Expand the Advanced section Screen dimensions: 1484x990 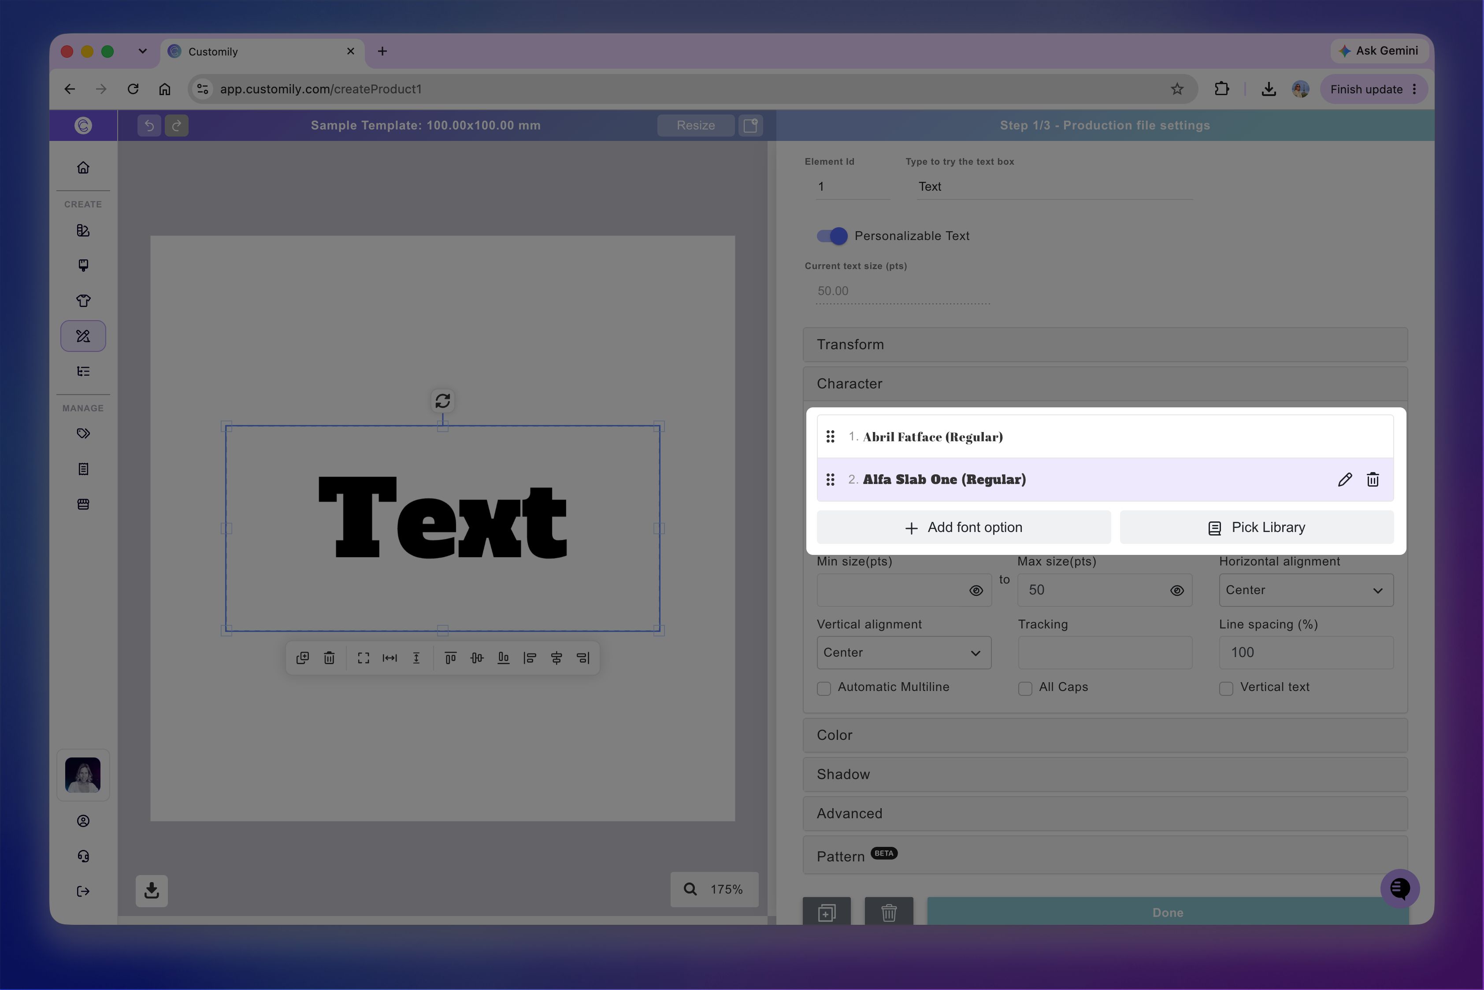point(1105,813)
